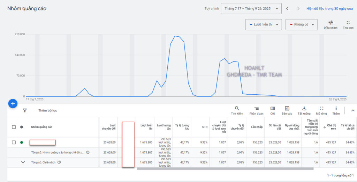357x182 pixels.
Task: Open the date range dropdown
Action: pos(251,8)
